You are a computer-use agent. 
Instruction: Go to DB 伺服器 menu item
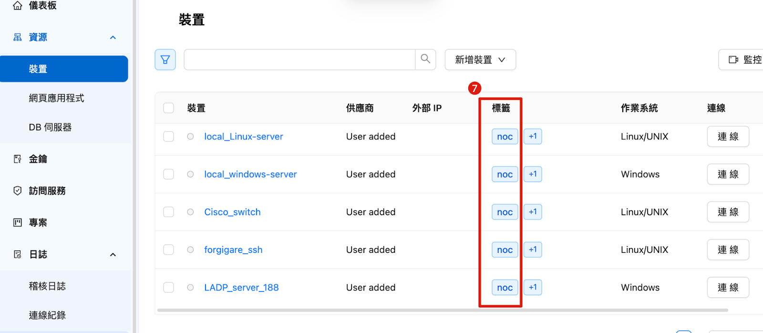(x=50, y=127)
